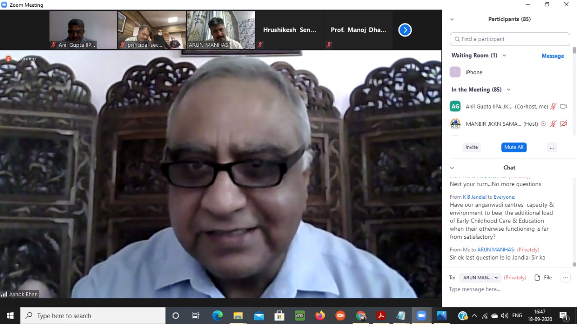Collapse the Waiting Room section
Image resolution: width=577 pixels, height=324 pixels.
click(504, 55)
